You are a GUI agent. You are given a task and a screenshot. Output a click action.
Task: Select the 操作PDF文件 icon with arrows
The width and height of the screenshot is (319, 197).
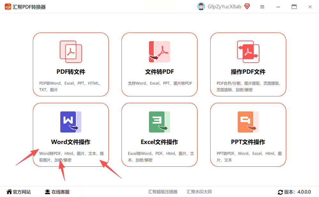pyautogui.click(x=248, y=51)
